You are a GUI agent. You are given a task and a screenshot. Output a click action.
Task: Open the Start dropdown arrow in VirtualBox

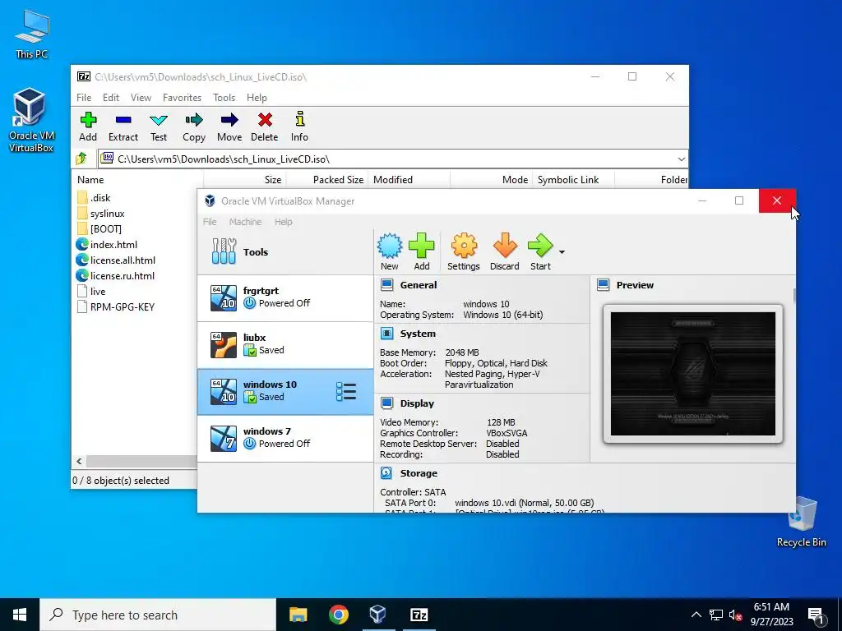[x=562, y=251]
